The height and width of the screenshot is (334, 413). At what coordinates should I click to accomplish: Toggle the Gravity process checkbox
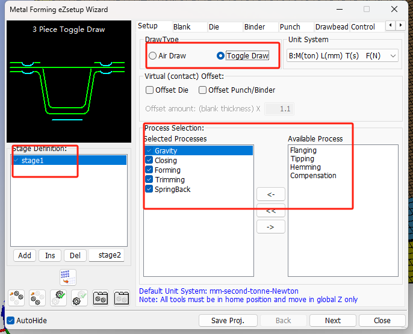(149, 150)
